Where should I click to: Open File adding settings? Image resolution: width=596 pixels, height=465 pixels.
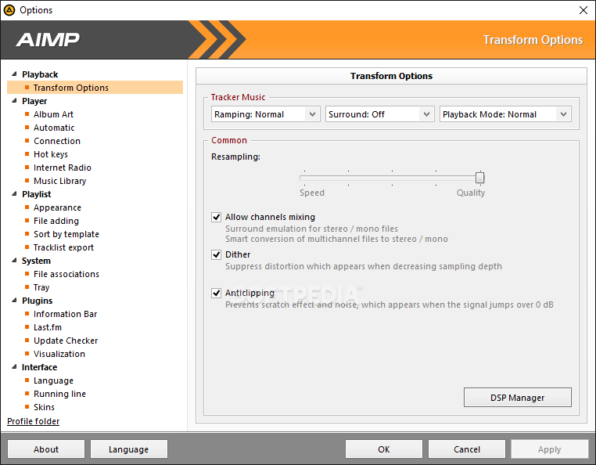click(56, 221)
